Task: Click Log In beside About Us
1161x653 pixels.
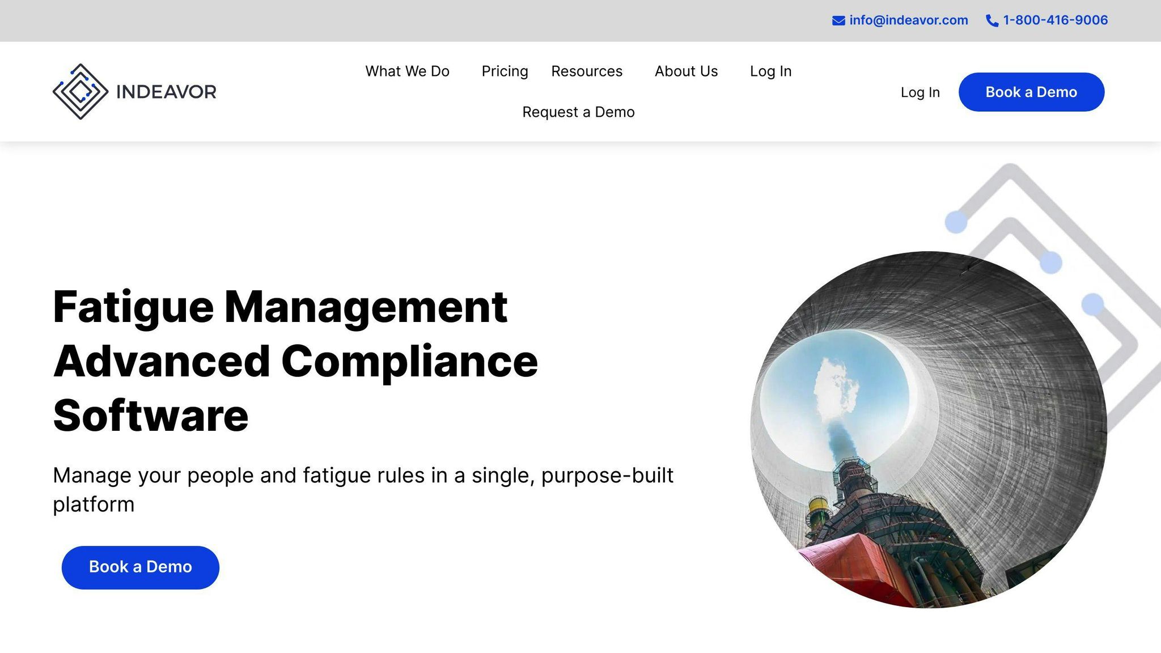Action: 770,71
